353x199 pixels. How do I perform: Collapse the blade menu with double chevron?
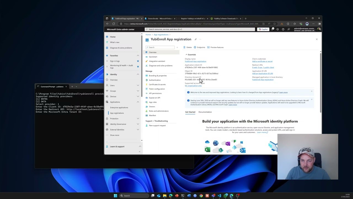pos(177,47)
